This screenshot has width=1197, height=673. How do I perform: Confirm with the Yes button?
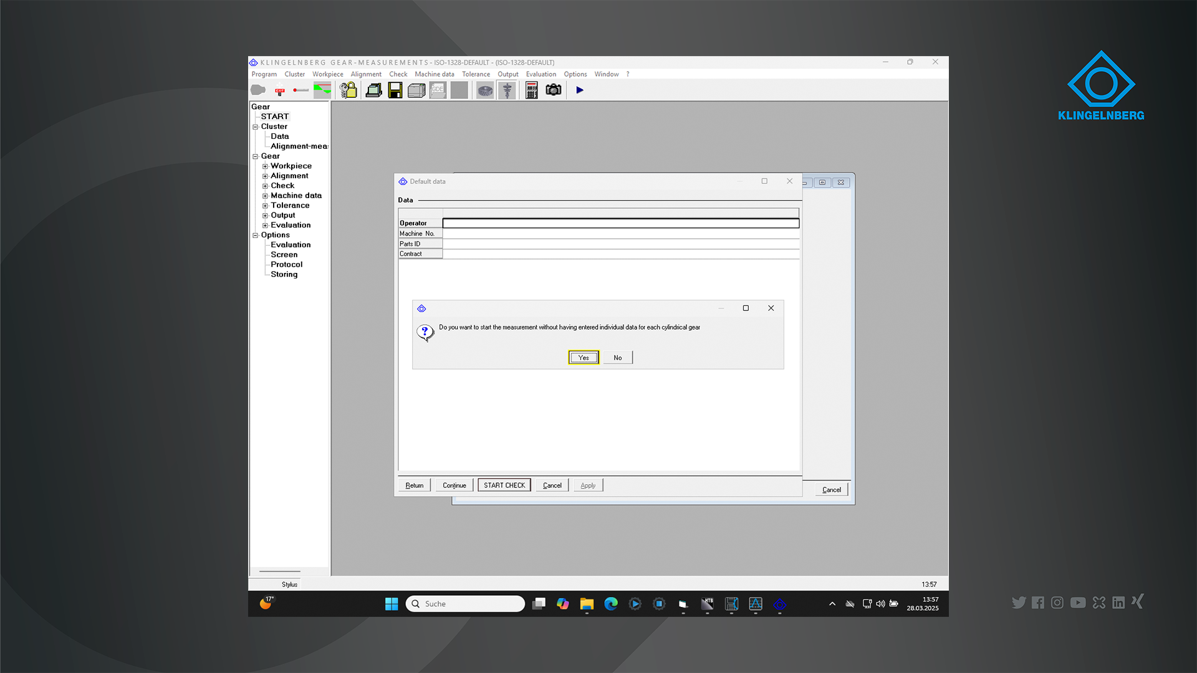584,358
